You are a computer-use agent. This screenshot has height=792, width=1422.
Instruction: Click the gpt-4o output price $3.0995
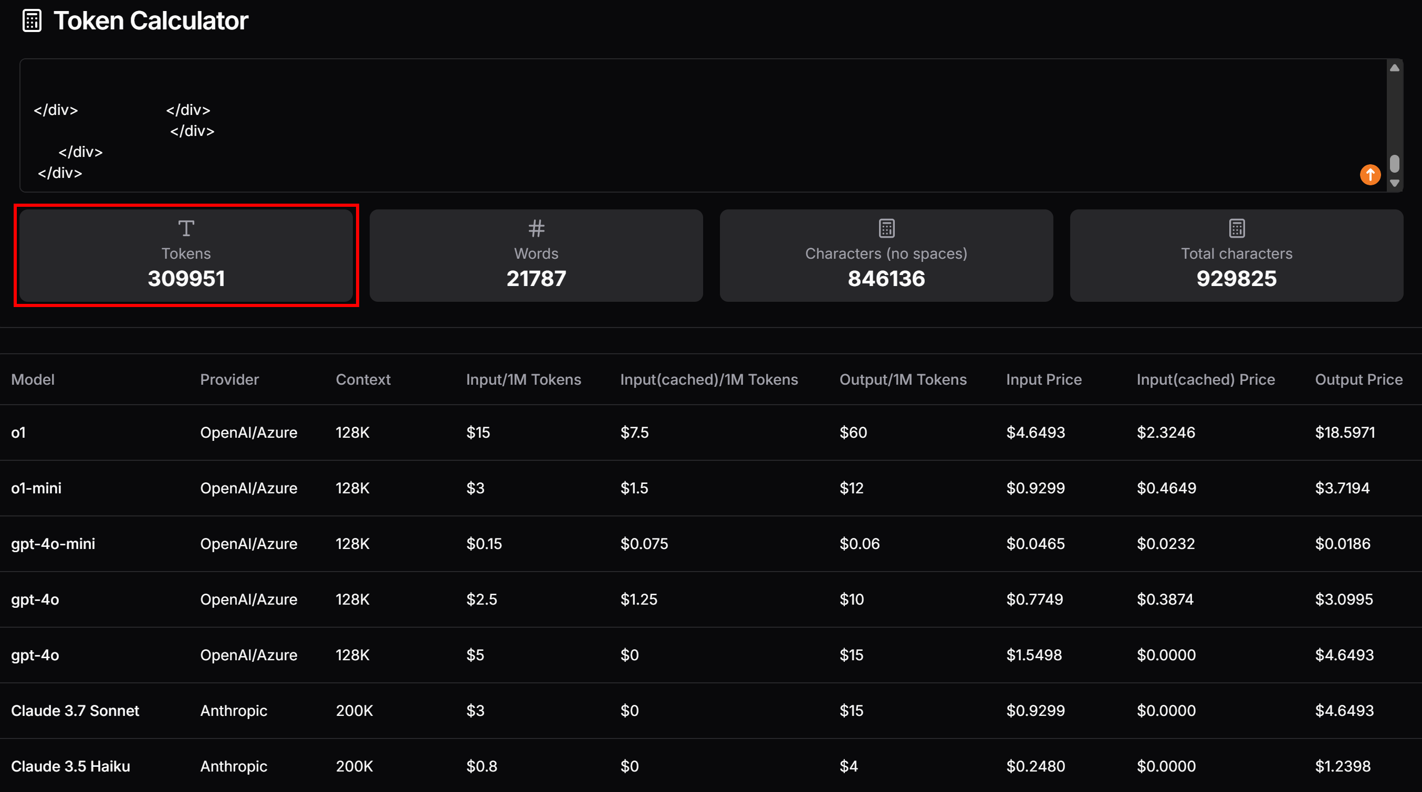[x=1344, y=599]
